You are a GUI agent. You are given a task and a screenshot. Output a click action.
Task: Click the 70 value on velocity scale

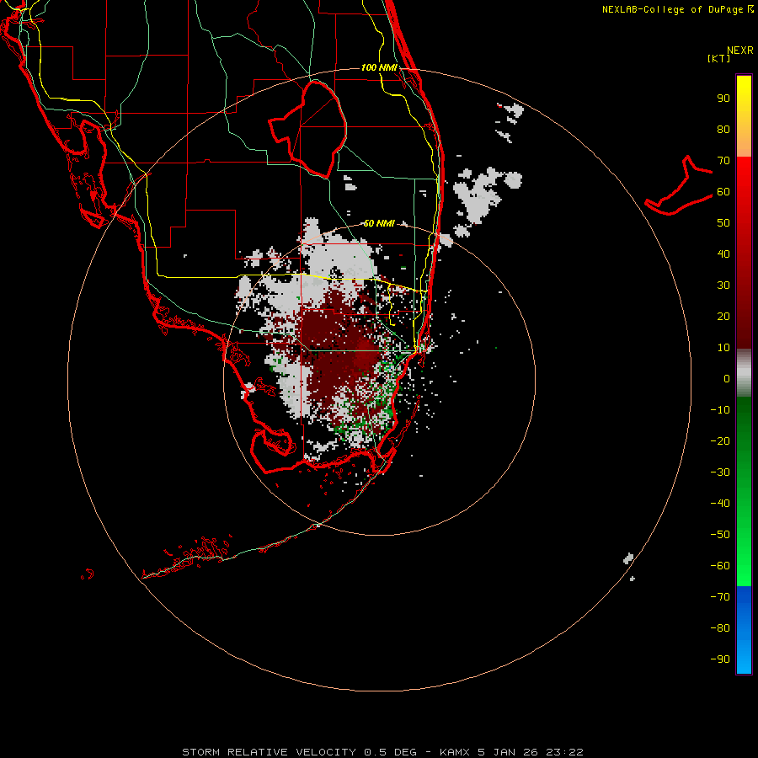click(723, 161)
